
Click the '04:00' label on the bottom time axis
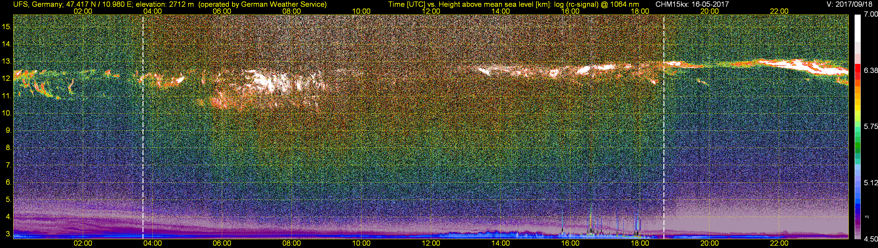coord(152,243)
